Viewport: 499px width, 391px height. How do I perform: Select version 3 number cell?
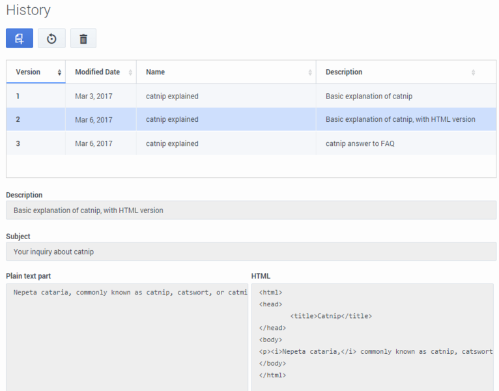click(36, 143)
